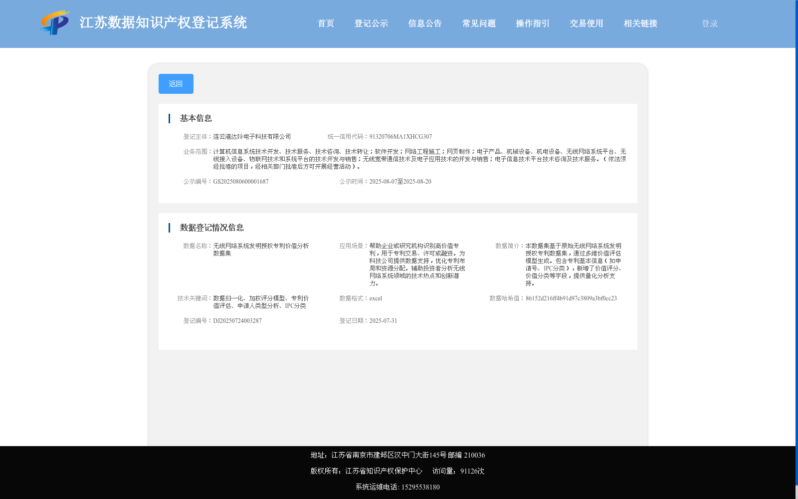Viewport: 798px width, 499px height.
Task: Select the registration number DJ20250724003287
Action: click(237, 321)
